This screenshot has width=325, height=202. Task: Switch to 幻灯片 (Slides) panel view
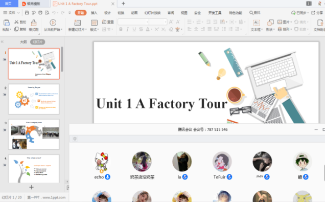click(37, 42)
